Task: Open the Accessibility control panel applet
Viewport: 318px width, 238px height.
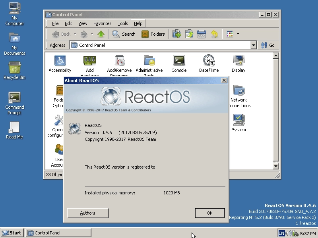Action: [x=60, y=63]
